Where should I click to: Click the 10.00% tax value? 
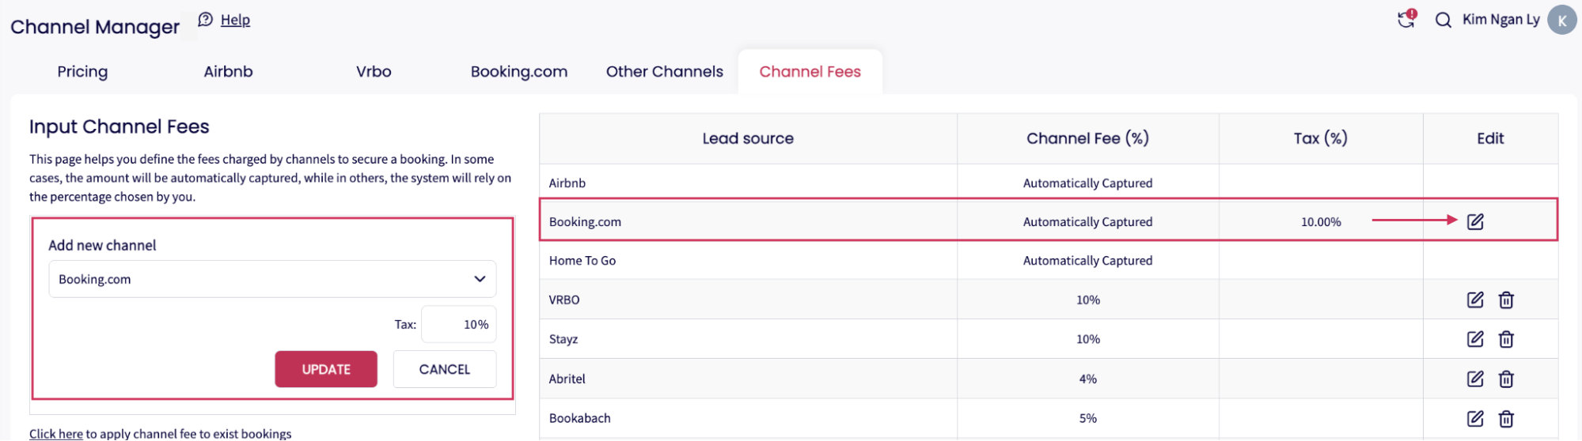[x=1321, y=222]
